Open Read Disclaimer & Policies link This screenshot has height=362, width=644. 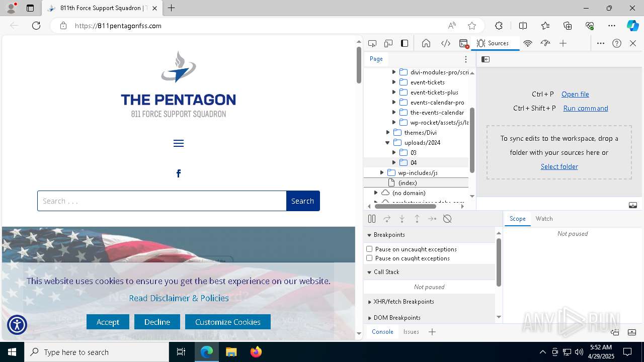point(179,298)
